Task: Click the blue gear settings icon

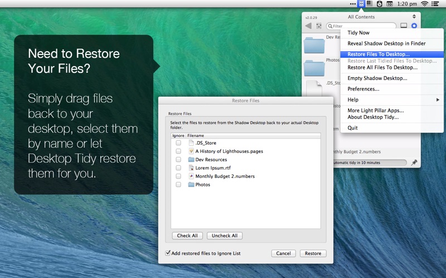Action: [414, 26]
